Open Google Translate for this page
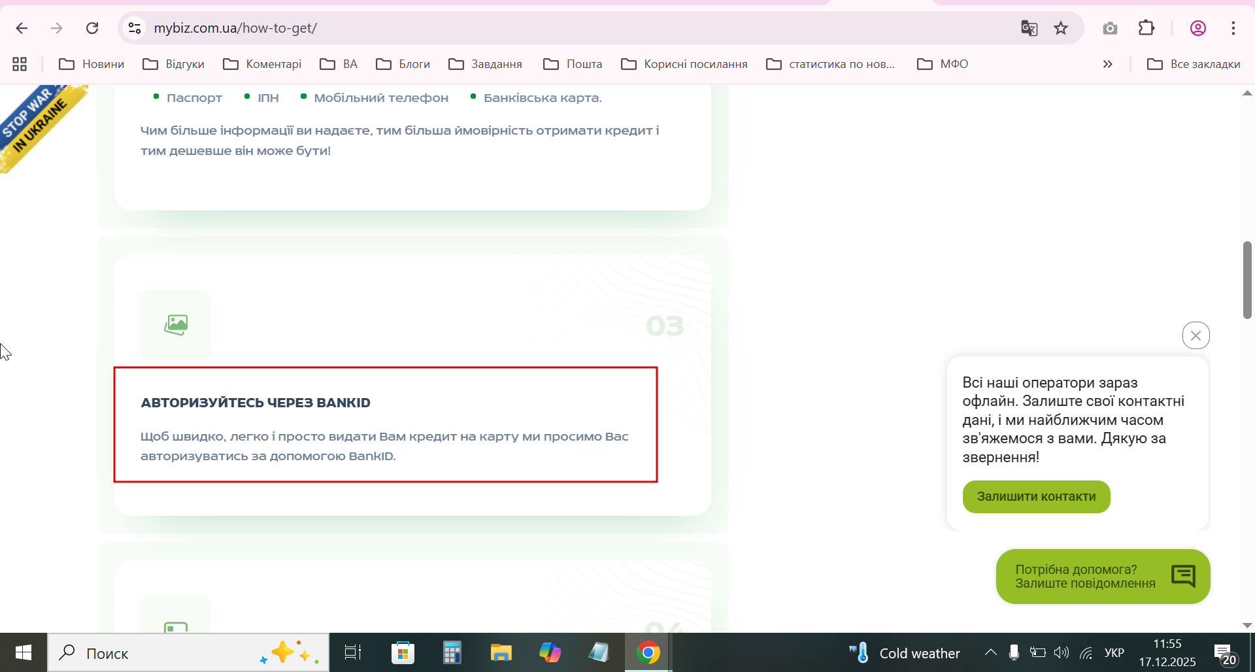1255x672 pixels. [1029, 28]
